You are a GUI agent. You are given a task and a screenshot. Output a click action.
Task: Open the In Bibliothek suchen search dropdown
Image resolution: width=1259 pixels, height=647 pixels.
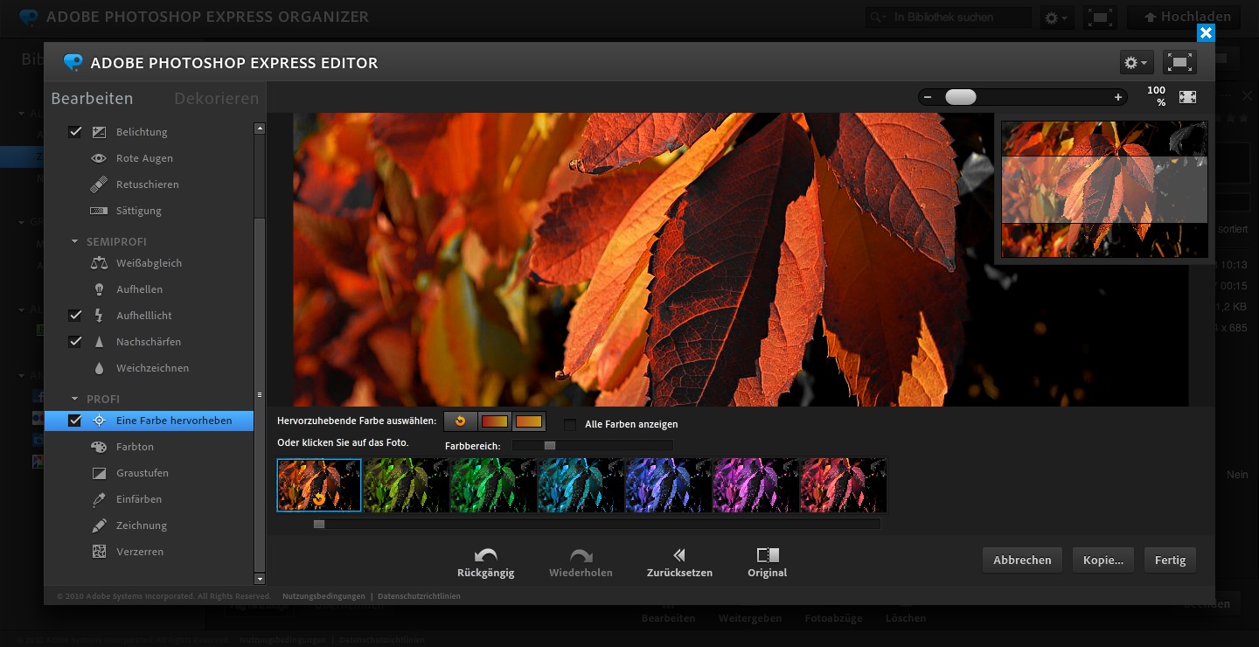click(x=878, y=17)
